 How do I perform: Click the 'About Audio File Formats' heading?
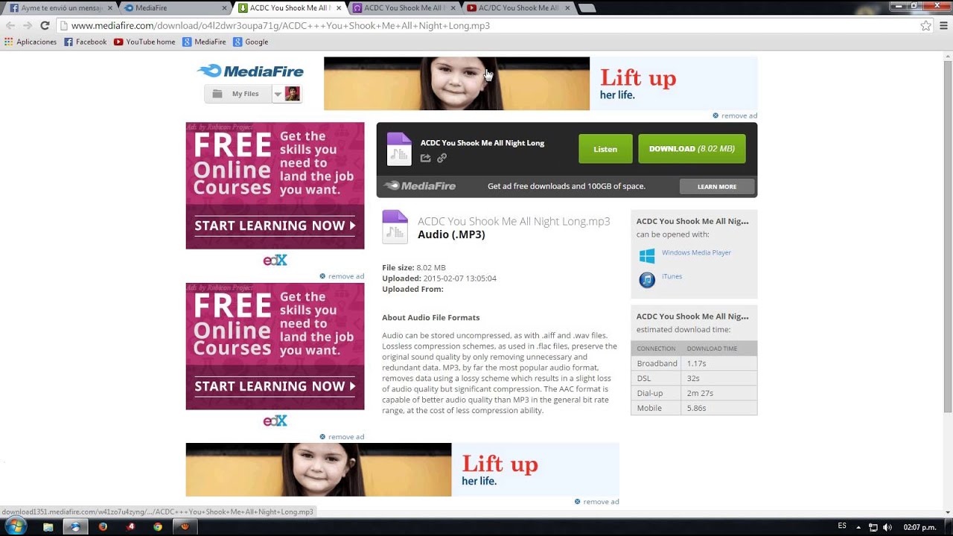pyautogui.click(x=431, y=317)
